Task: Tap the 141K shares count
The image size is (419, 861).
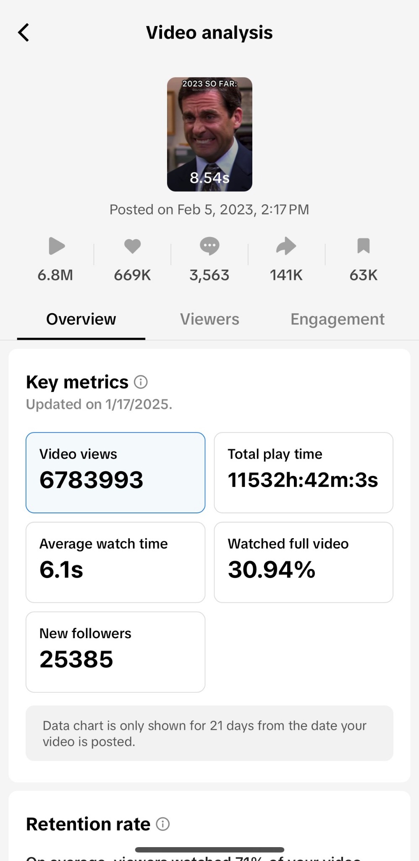Action: click(286, 275)
